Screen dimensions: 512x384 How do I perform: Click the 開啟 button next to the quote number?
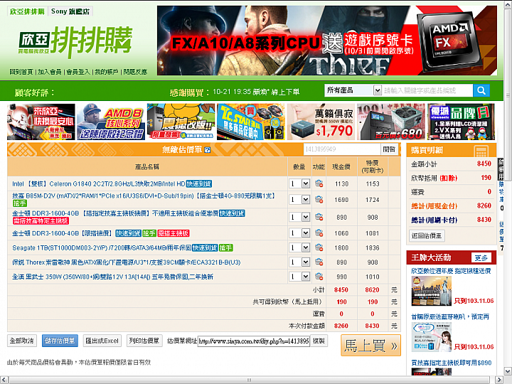coord(389,149)
